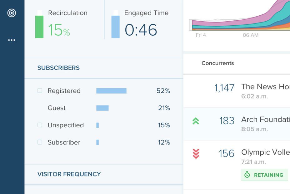The height and width of the screenshot is (194, 290).
Task: Collapse the Subscribers section header
Action: pos(58,68)
